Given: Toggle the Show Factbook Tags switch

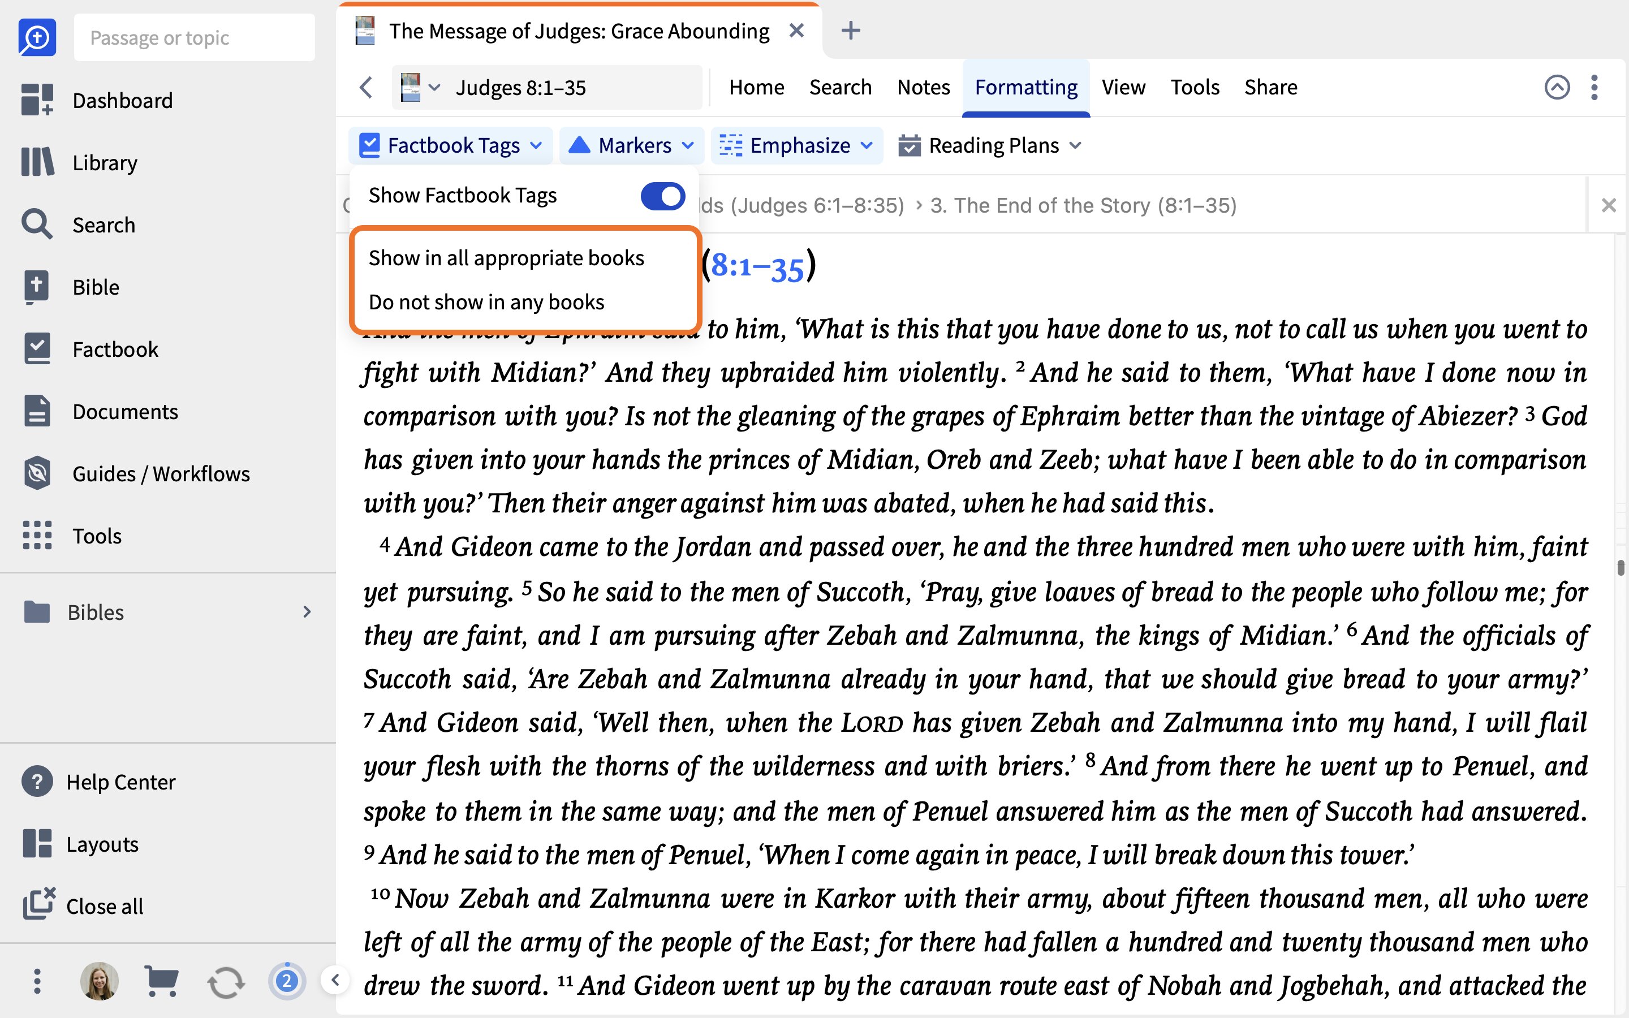Looking at the screenshot, I should click(662, 196).
